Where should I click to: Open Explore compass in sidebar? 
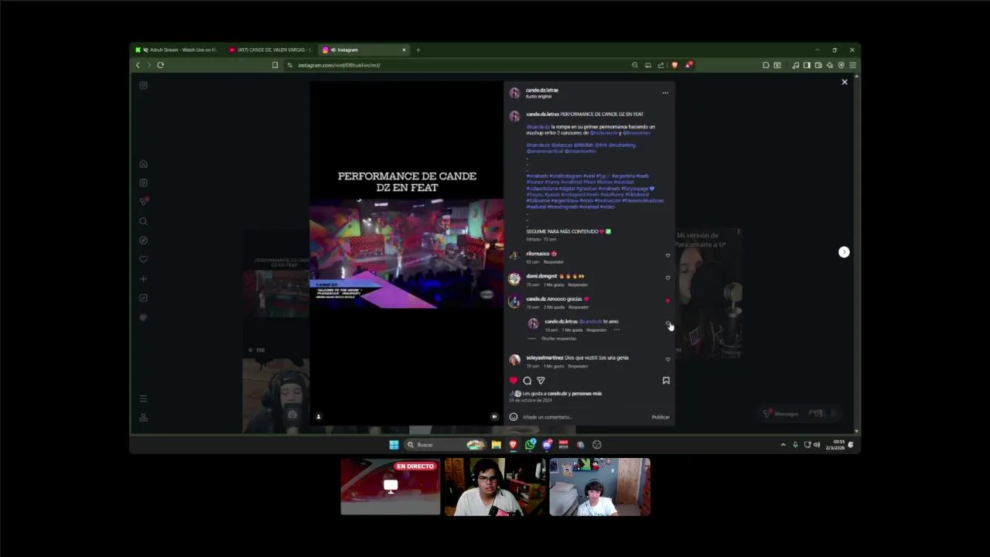tap(143, 241)
